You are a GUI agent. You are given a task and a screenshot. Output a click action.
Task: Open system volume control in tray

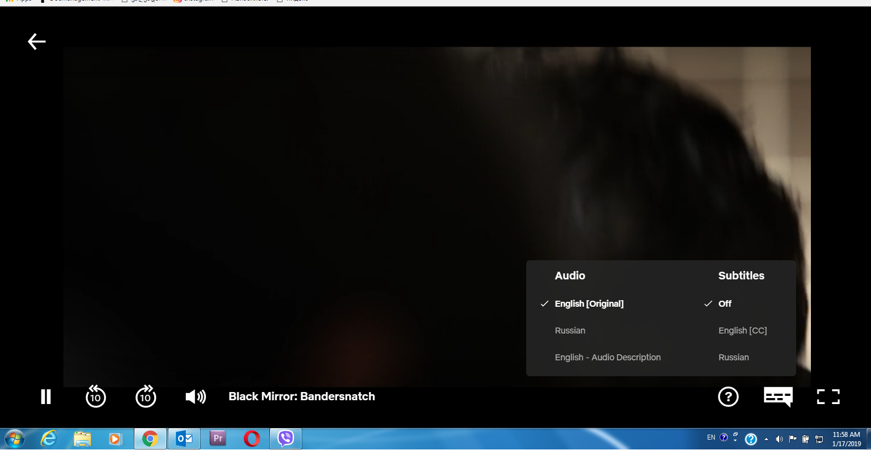coord(779,439)
